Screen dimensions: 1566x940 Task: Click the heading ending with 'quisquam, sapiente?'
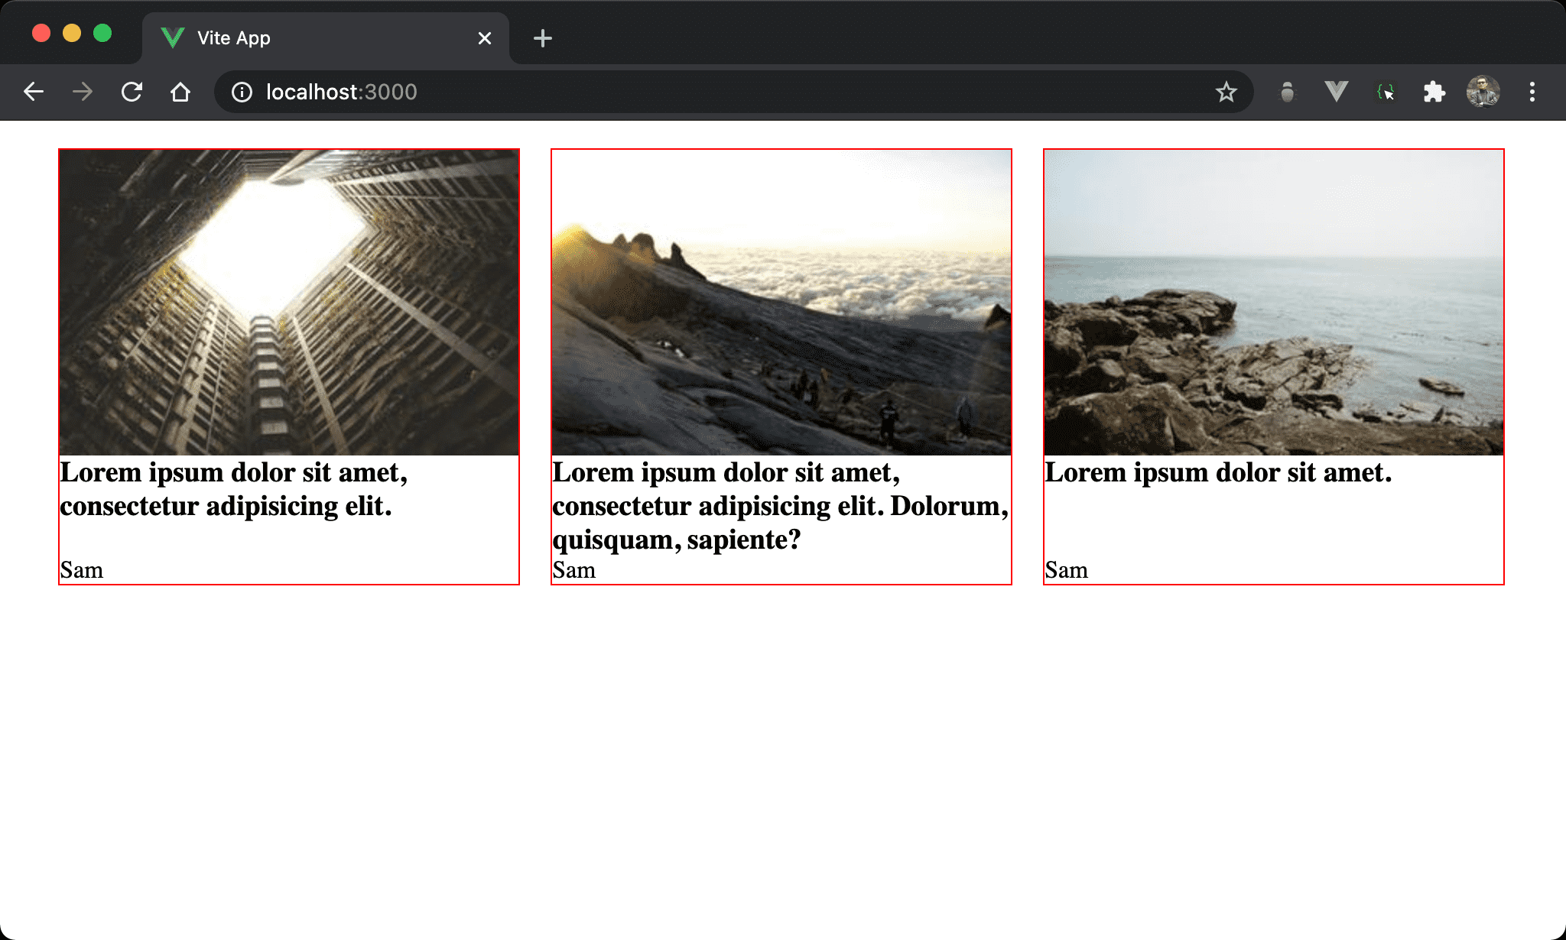[x=780, y=506]
